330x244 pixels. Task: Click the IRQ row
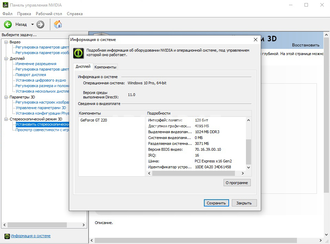click(196, 155)
